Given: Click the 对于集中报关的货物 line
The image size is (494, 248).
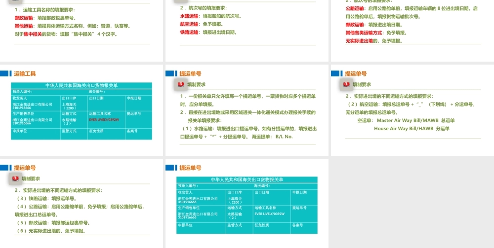Looking at the screenshot, I should pos(66,34).
